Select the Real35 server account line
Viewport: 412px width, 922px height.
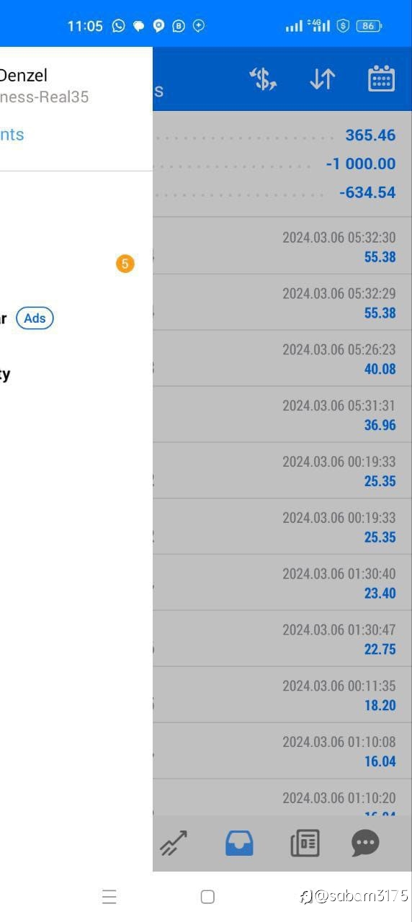click(44, 97)
